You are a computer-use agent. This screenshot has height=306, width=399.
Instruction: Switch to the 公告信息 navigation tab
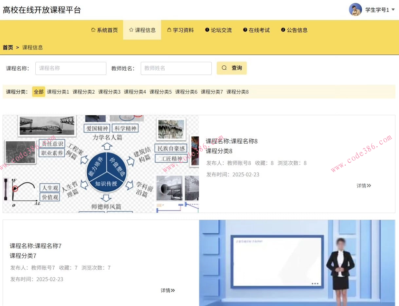pyautogui.click(x=297, y=30)
